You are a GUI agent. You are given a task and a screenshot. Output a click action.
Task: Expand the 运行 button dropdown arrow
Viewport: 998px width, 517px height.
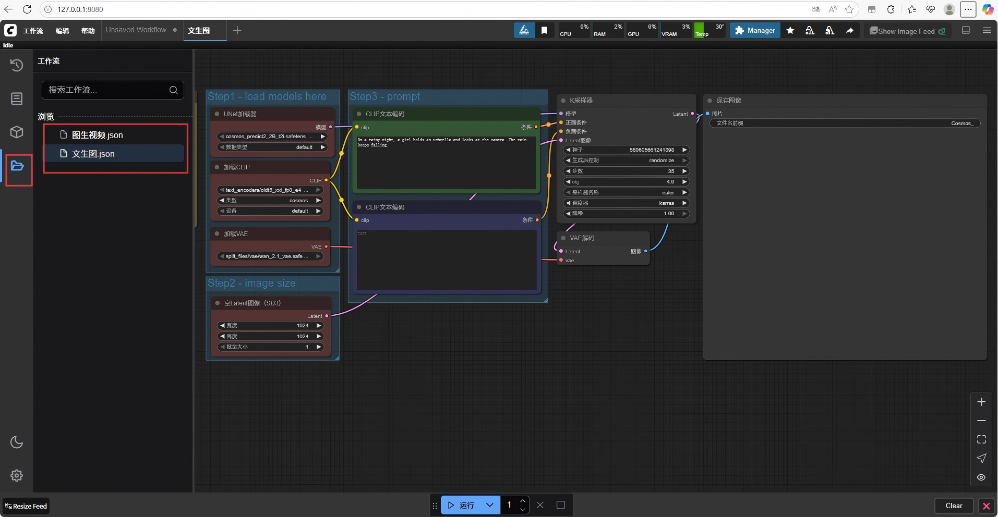click(489, 505)
